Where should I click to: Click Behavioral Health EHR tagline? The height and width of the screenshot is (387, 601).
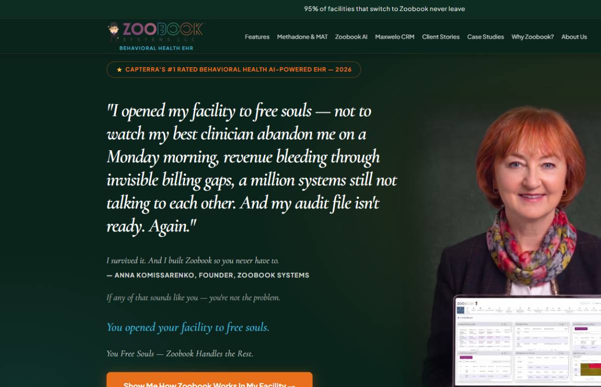tap(156, 48)
